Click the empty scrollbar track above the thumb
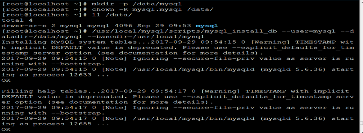The image size is (363, 133). coord(361,60)
